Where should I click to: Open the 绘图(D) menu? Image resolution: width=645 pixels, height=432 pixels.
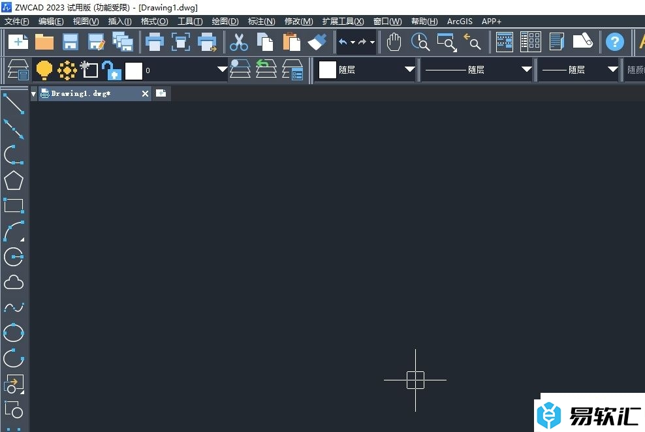point(225,22)
